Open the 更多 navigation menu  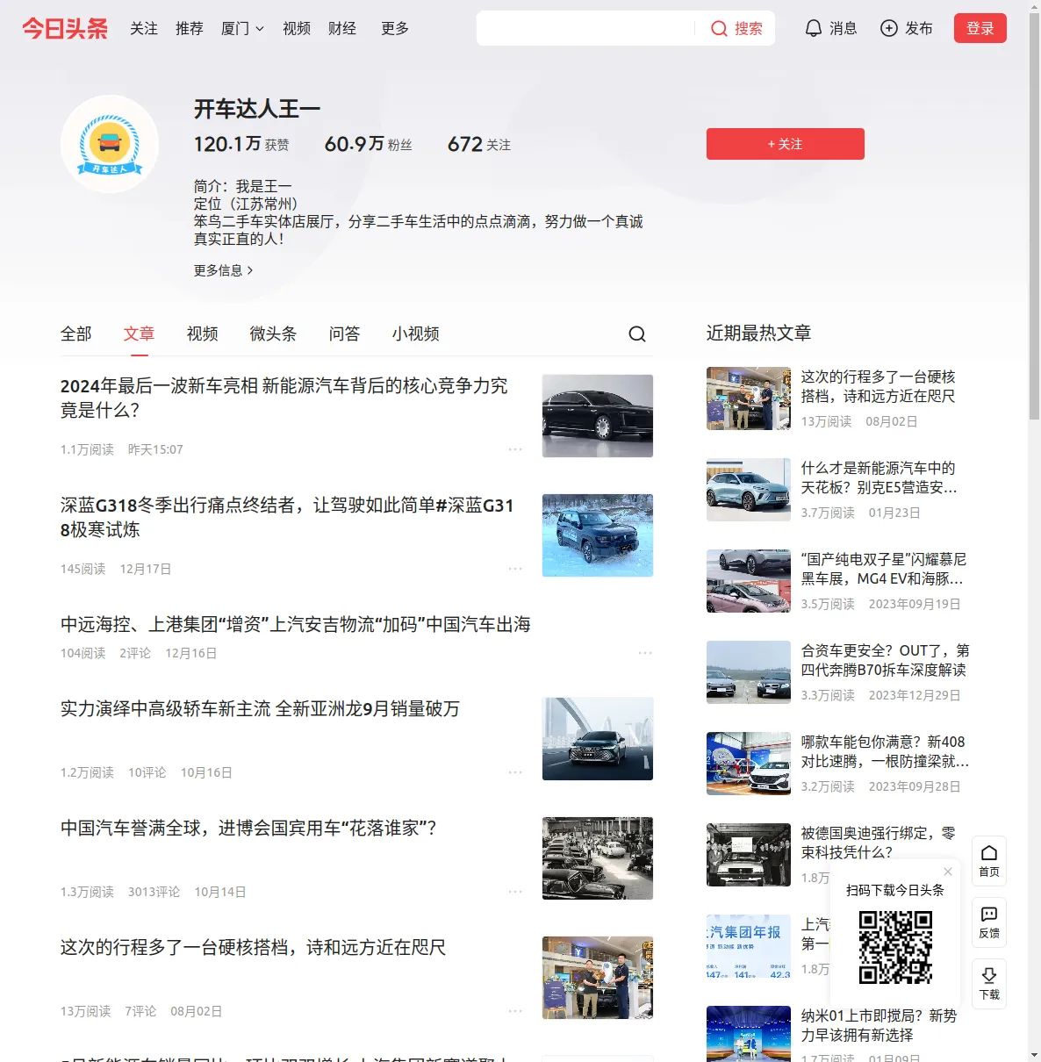[395, 28]
